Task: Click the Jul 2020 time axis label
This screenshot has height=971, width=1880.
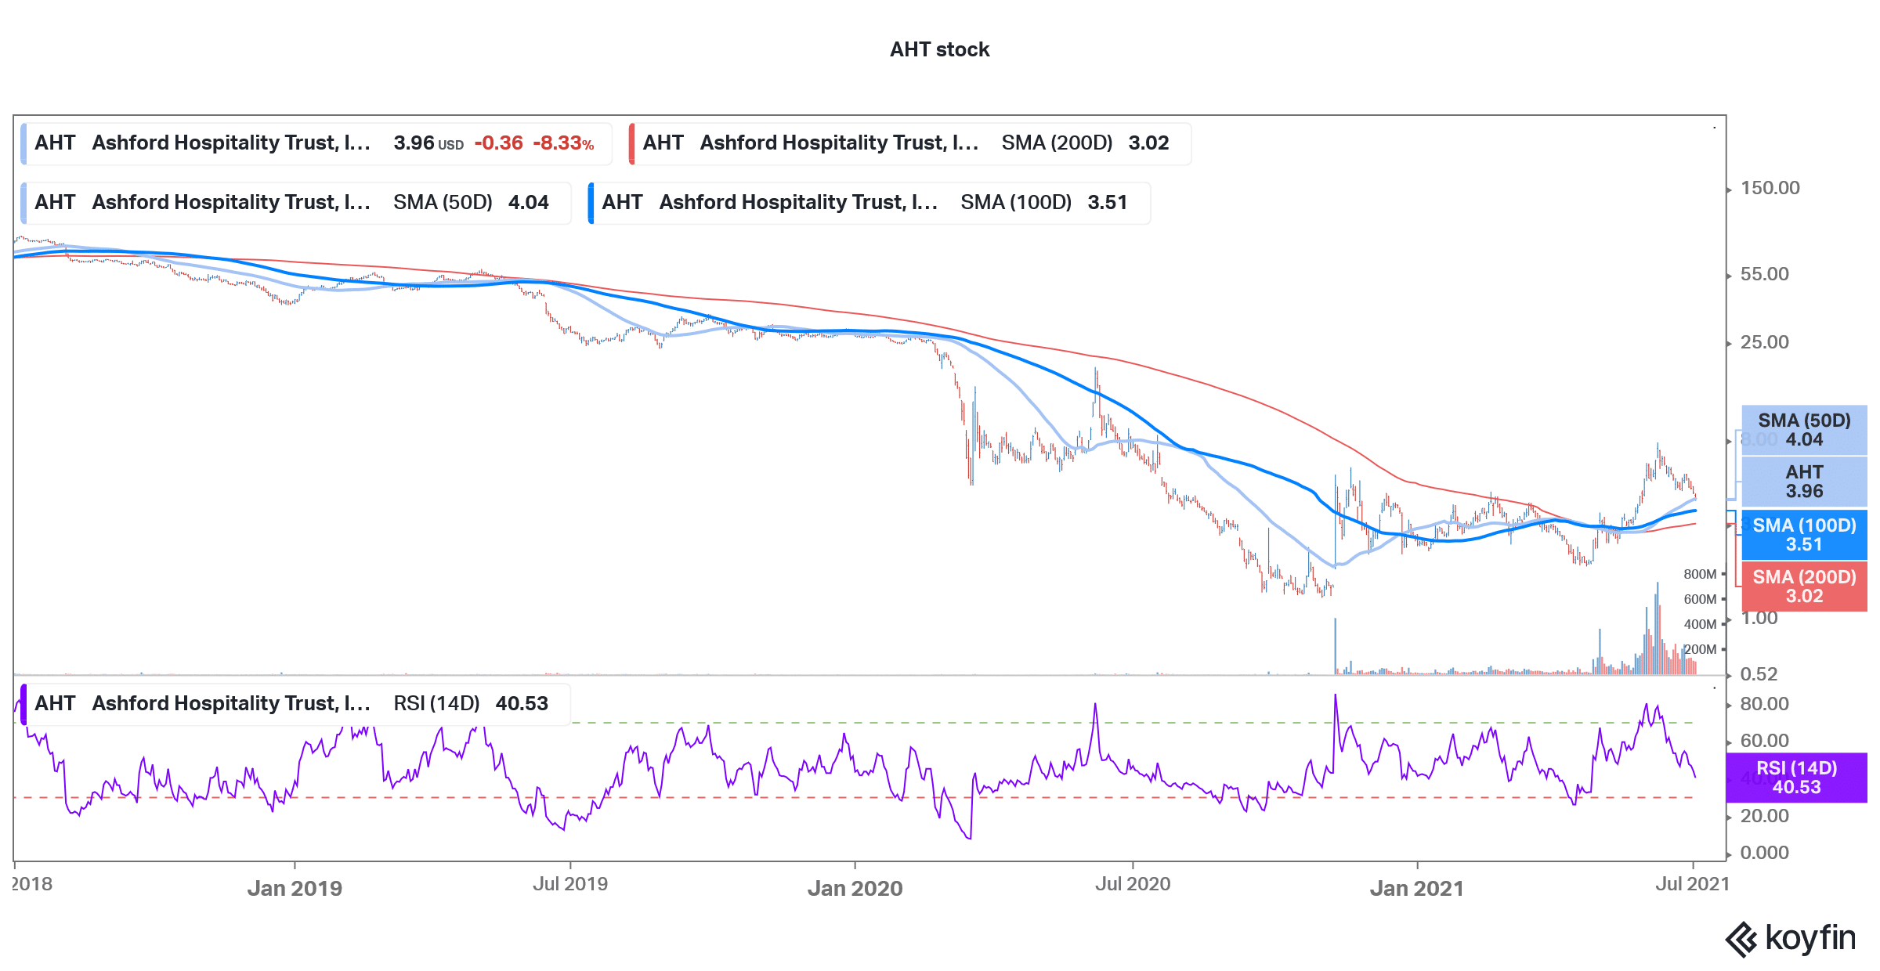Action: tap(1133, 884)
